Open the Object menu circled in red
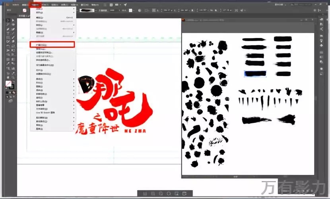The width and height of the screenshot is (330, 199). pos(36,4)
